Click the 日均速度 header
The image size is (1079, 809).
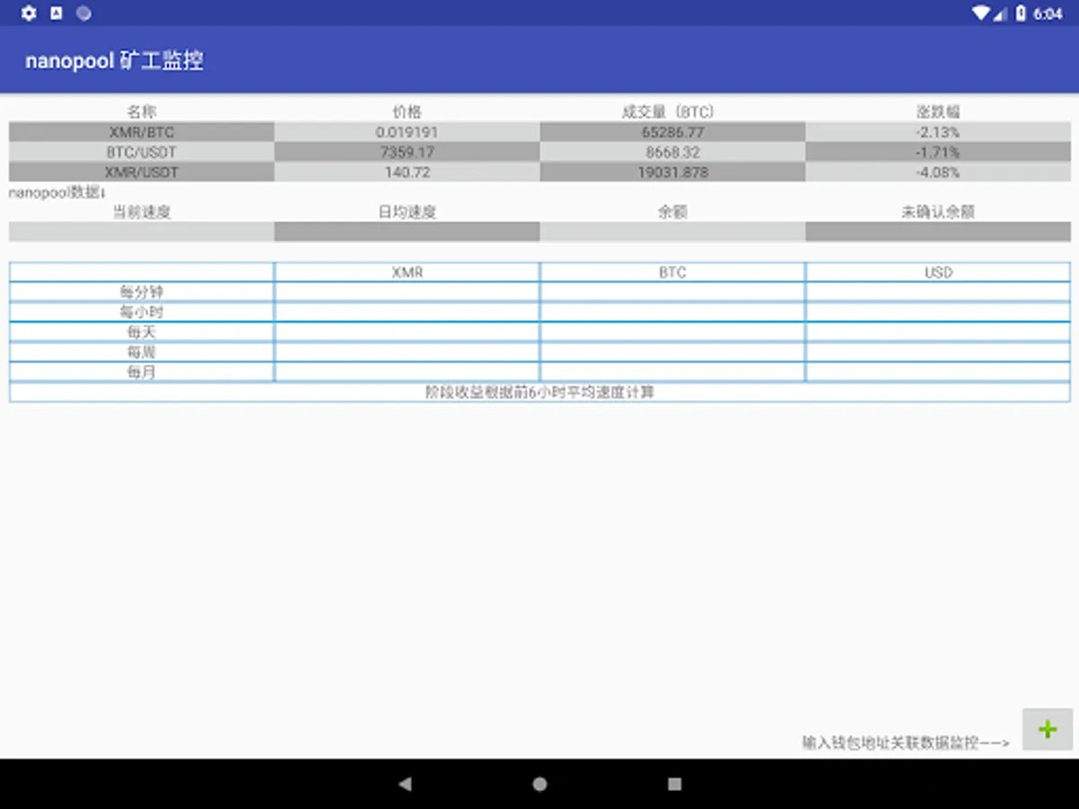(407, 212)
